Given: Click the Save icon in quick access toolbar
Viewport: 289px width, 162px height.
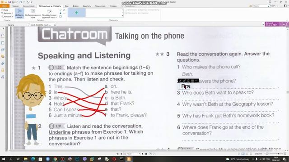Looking at the screenshot, I should (9, 2).
